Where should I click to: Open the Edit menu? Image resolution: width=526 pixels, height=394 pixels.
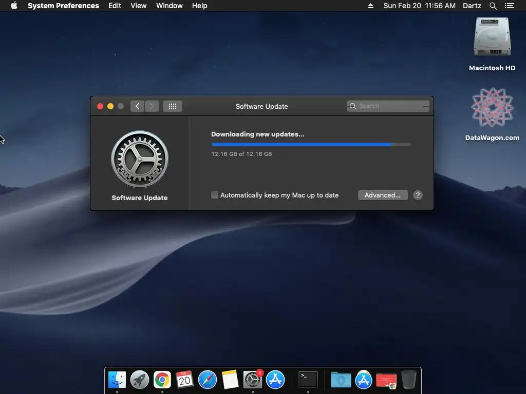115,6
